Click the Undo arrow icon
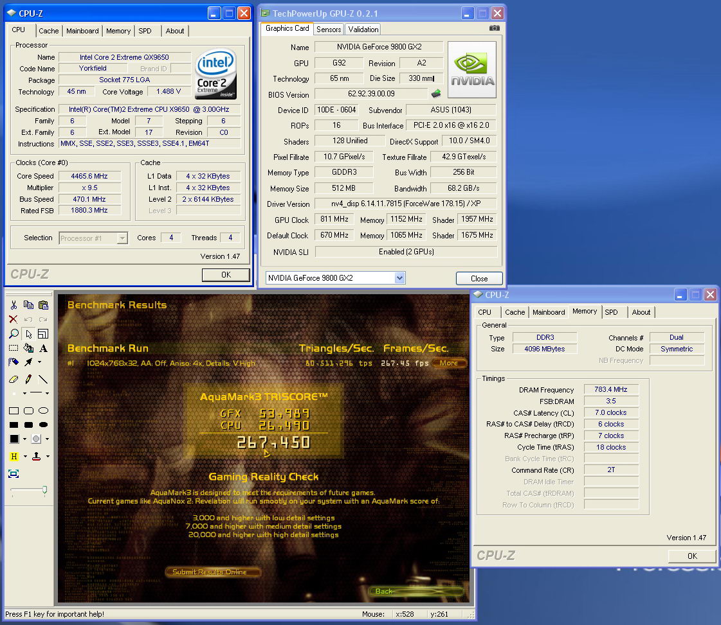The image size is (721, 625). [x=28, y=319]
